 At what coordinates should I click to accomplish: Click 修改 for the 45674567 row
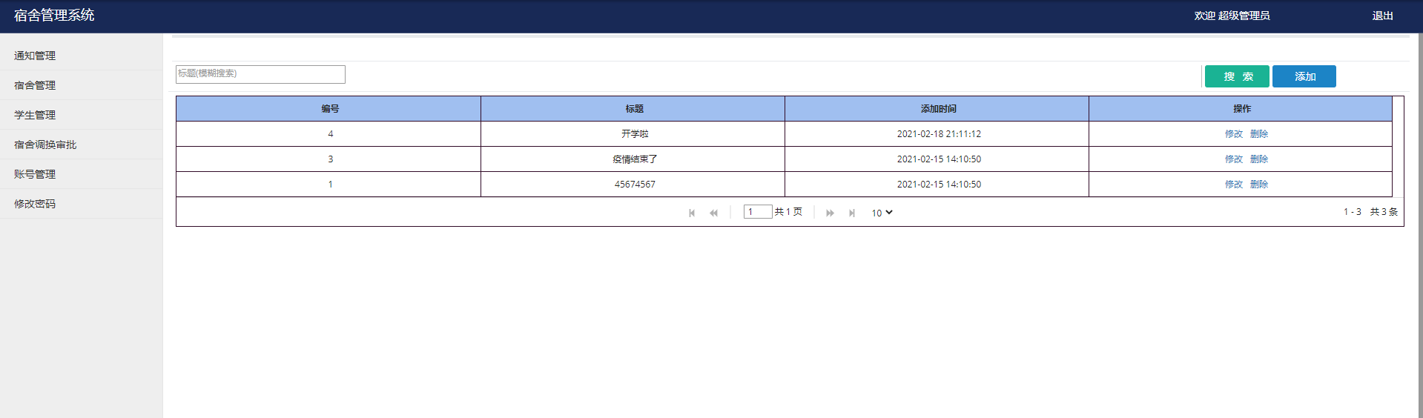(1233, 185)
